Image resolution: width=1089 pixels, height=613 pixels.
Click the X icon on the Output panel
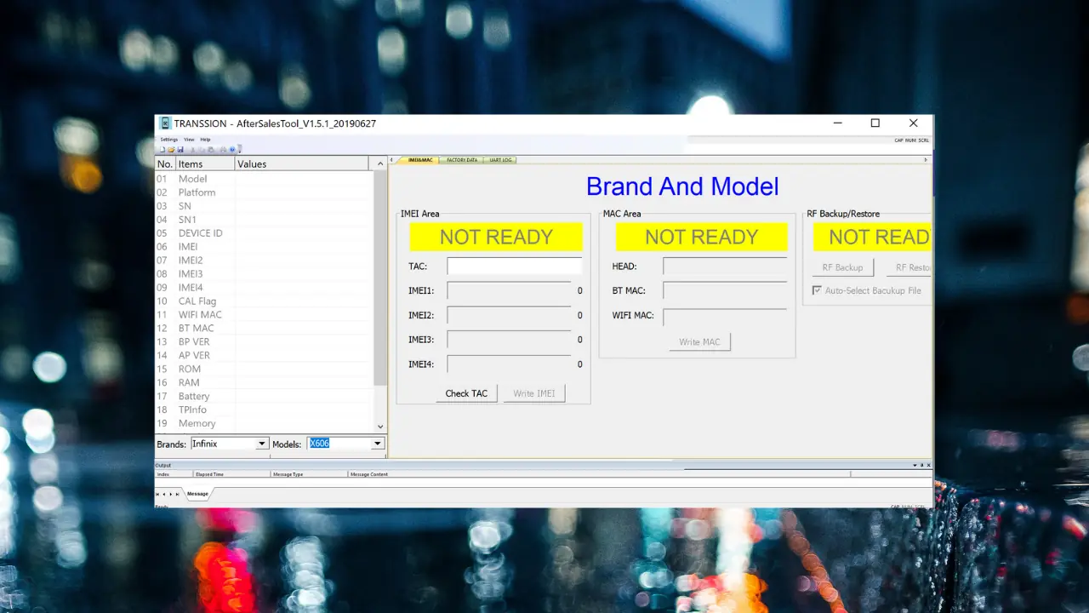(928, 465)
